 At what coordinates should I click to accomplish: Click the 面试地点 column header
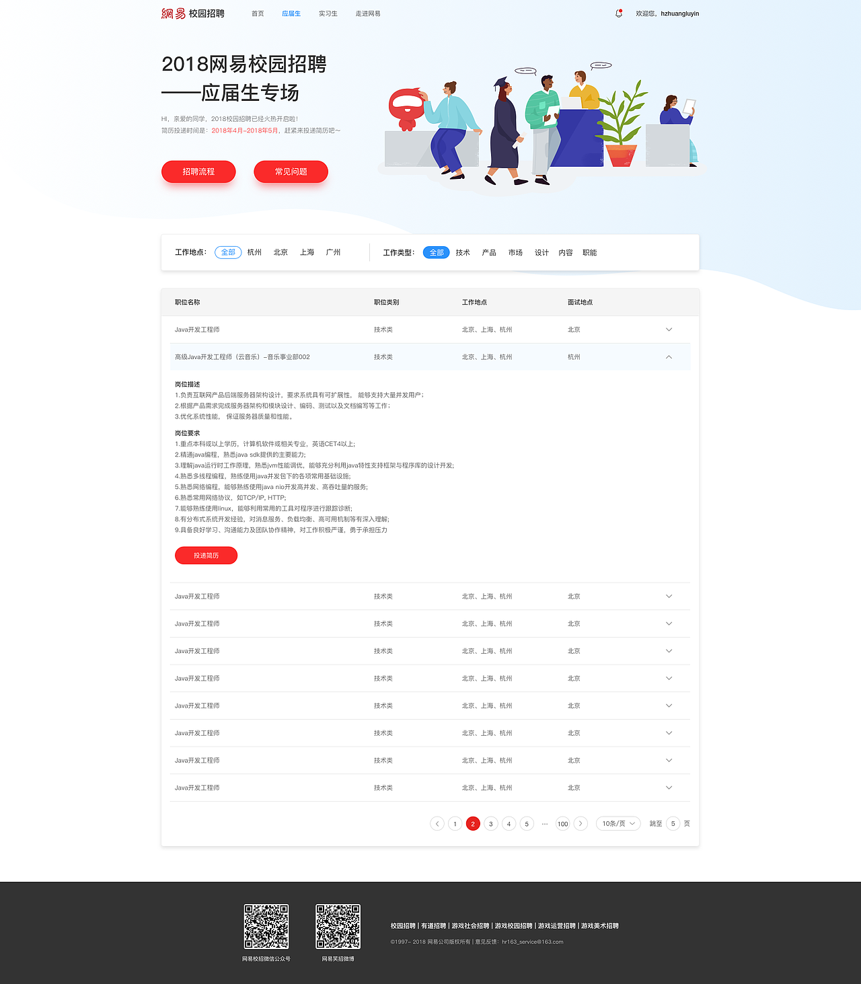(x=581, y=303)
